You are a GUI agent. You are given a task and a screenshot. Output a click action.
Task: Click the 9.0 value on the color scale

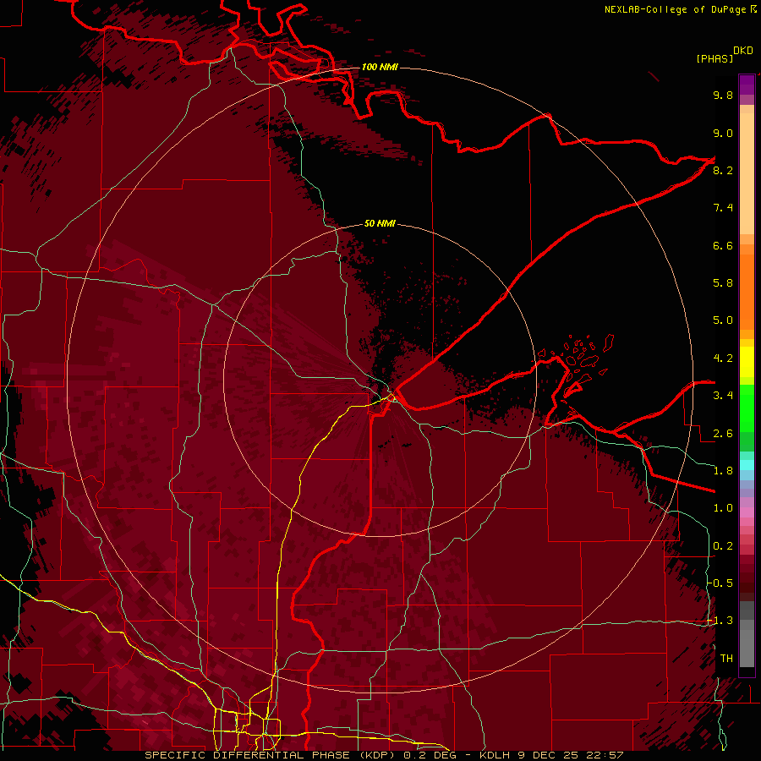coord(723,133)
